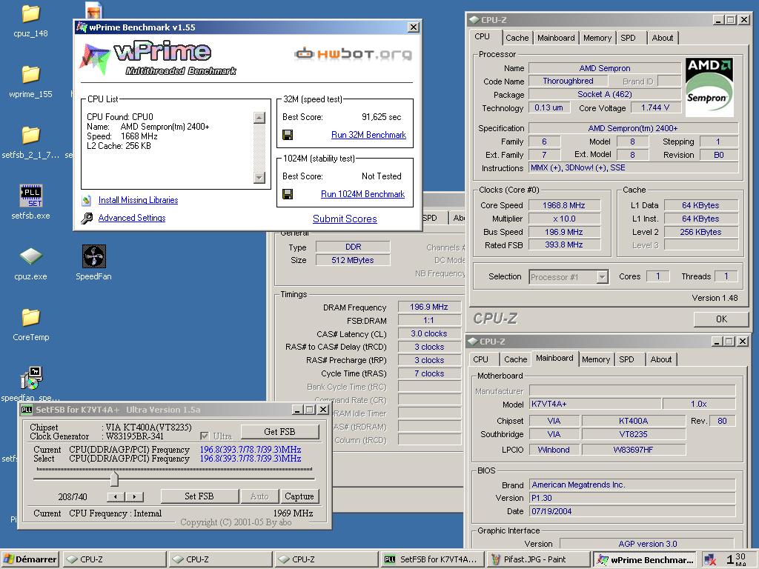Click the tray icon with red mark
Screen dimensions: 759x569
tap(709, 560)
